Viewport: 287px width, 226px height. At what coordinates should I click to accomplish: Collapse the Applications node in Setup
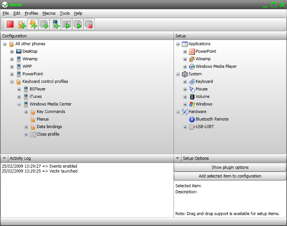click(178, 44)
